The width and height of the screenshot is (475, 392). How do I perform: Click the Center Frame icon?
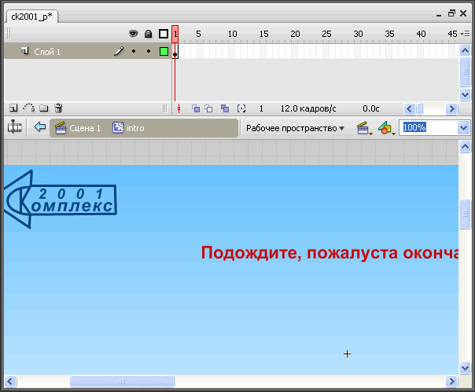coord(179,108)
